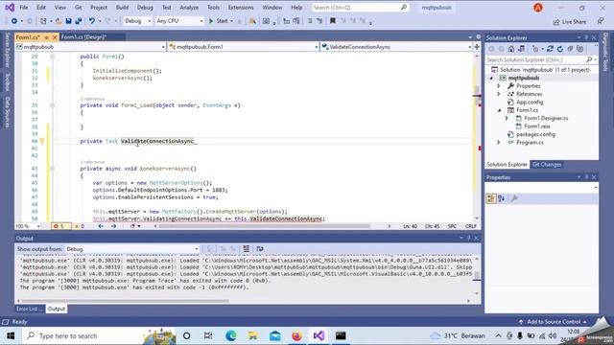The width and height of the screenshot is (614, 345).
Task: Open Microsoft Edge from the taskbar
Action: click(x=230, y=335)
